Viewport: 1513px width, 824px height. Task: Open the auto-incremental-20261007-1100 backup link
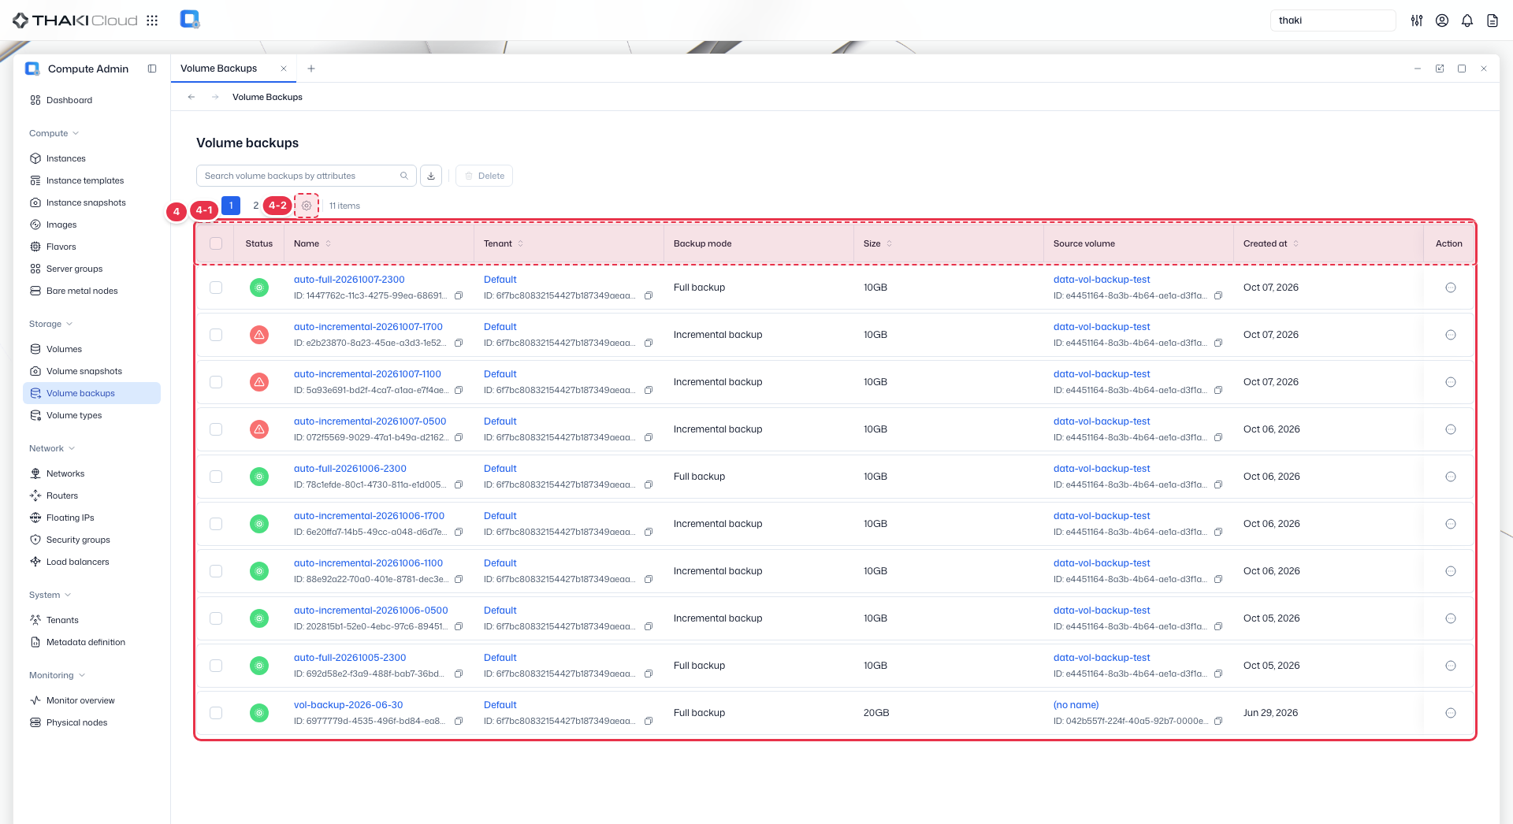coord(367,374)
